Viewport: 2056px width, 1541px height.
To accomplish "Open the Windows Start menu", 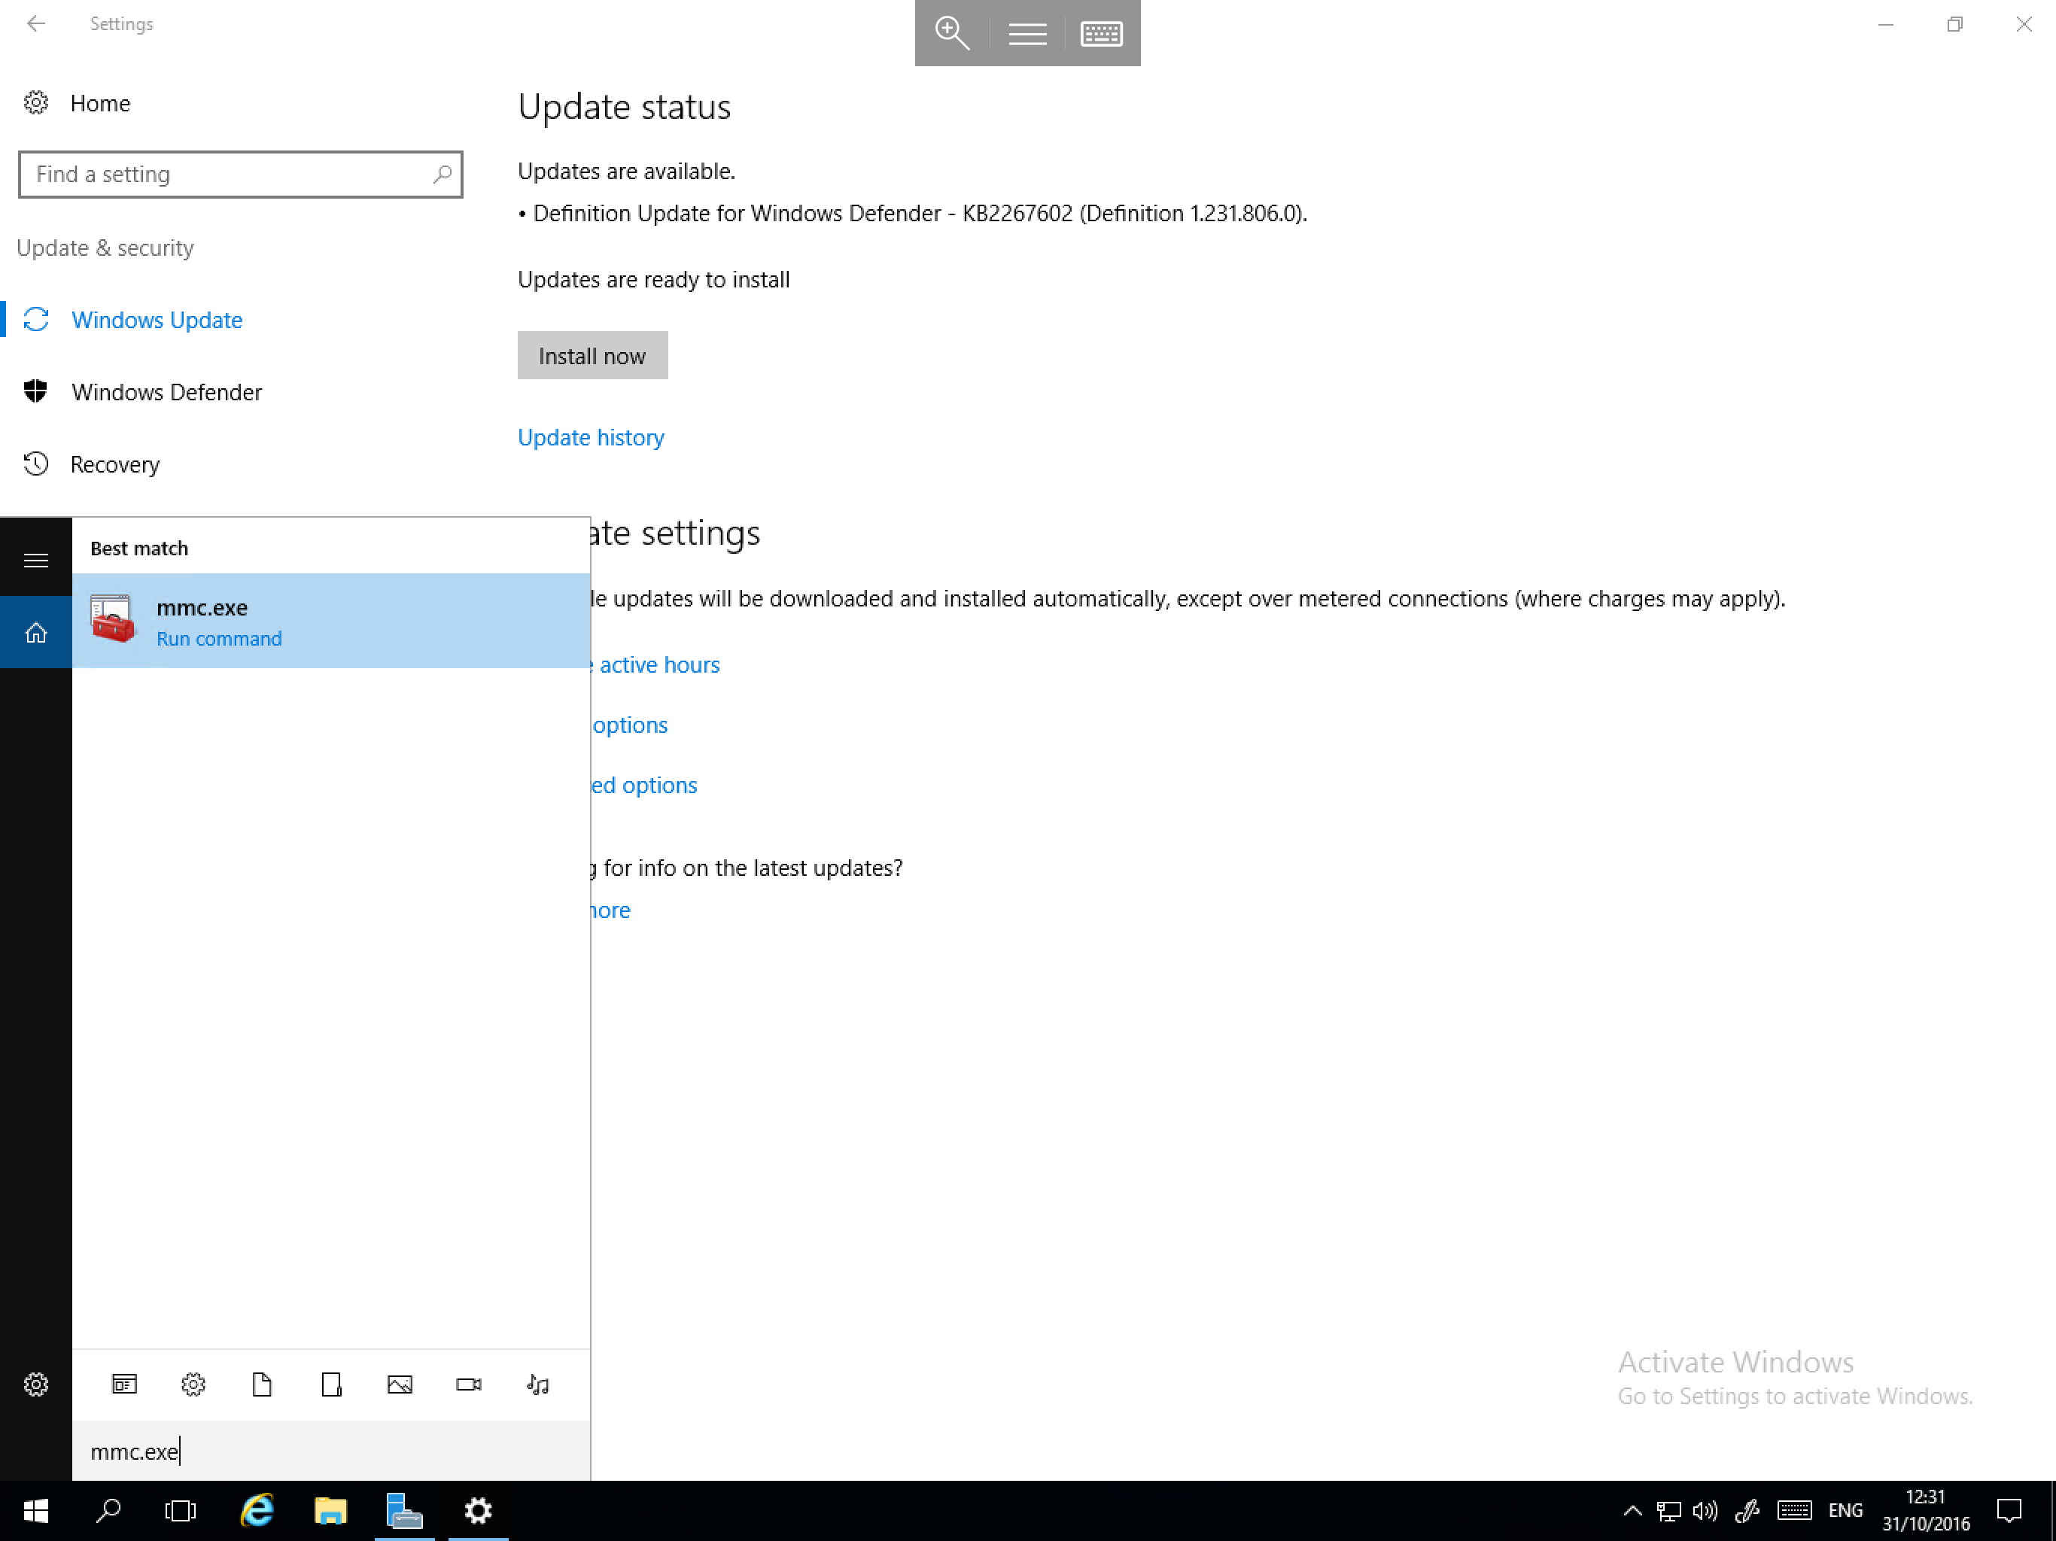I will click(35, 1511).
